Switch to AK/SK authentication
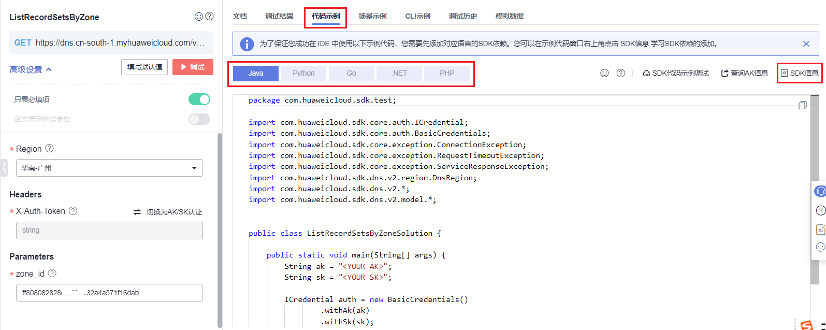 coord(168,212)
